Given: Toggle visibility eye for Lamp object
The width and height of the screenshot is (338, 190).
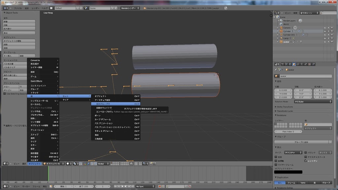Looking at the screenshot, I should tap(324, 38).
